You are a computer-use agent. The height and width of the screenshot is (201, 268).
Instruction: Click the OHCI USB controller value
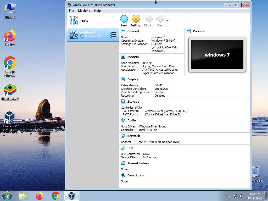[146, 154]
